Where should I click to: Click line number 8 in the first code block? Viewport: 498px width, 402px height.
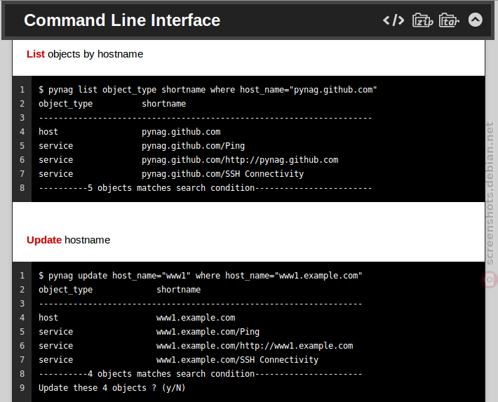22,188
